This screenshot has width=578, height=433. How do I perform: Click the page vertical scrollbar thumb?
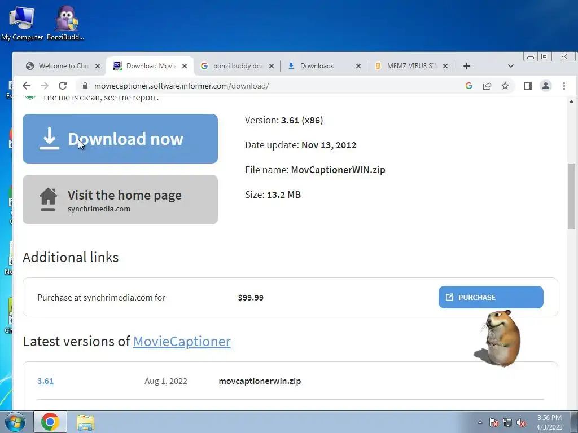point(571,196)
